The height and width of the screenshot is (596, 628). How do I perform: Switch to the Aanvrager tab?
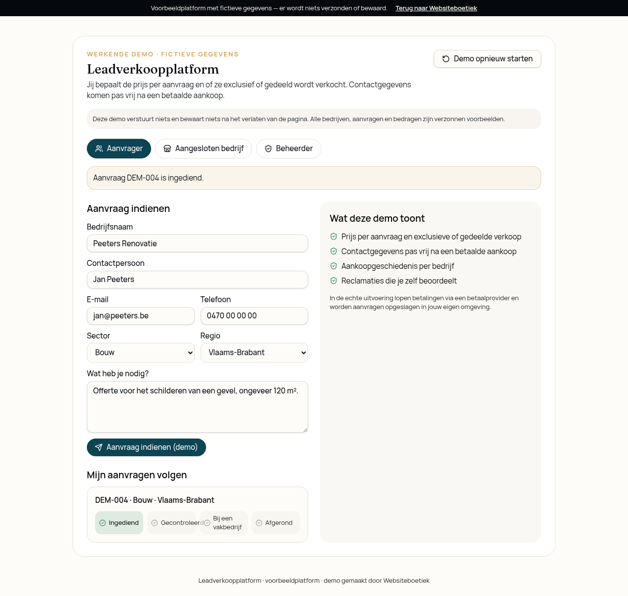tap(119, 149)
